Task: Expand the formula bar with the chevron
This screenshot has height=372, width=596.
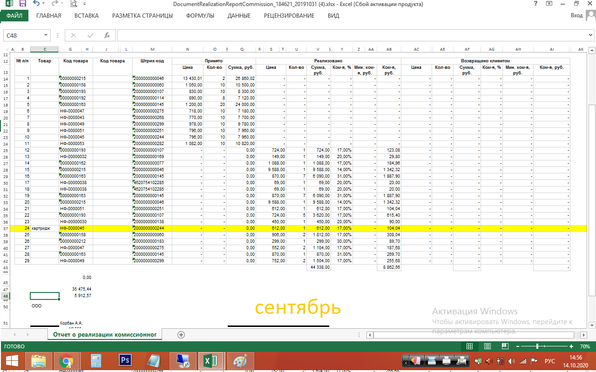Action: coord(590,35)
